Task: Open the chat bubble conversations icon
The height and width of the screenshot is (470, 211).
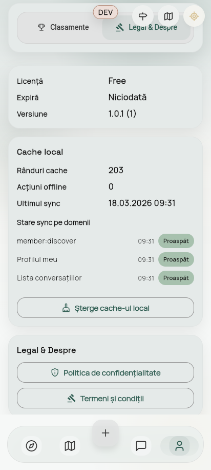Action: click(x=141, y=446)
